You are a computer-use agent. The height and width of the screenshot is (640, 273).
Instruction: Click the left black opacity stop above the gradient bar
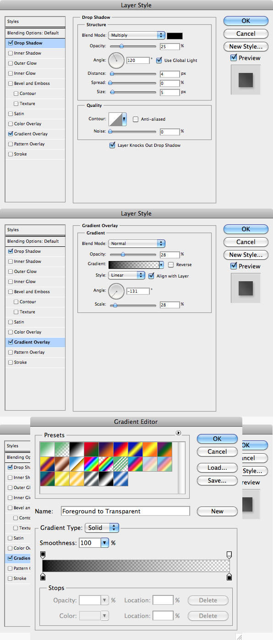(x=43, y=555)
